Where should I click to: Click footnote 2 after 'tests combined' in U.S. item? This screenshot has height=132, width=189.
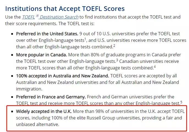click(114, 45)
